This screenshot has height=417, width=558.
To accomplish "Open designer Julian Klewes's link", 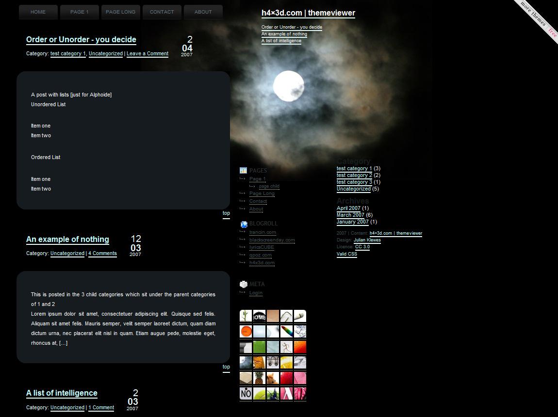I will (367, 240).
